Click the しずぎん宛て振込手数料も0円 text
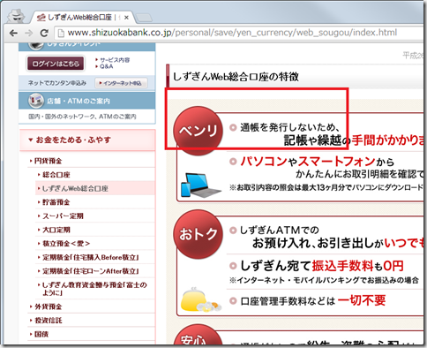This screenshot has height=348, width=427. pos(322,266)
